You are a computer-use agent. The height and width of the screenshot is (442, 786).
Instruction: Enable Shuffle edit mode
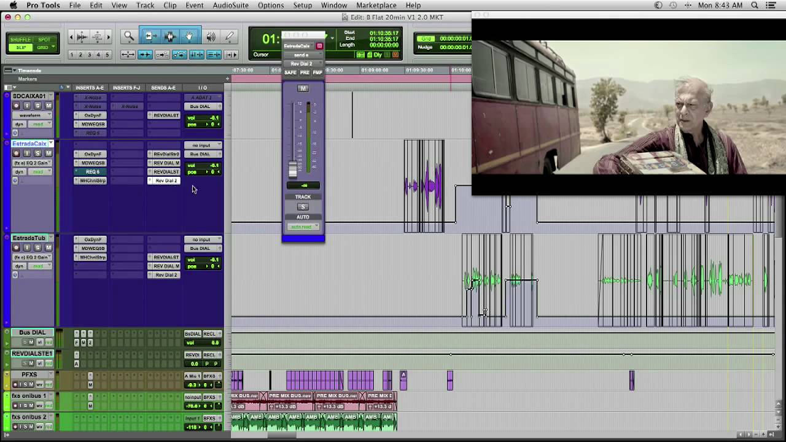click(20, 40)
